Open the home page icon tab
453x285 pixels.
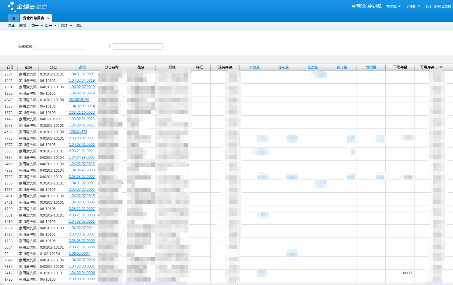coord(13,18)
